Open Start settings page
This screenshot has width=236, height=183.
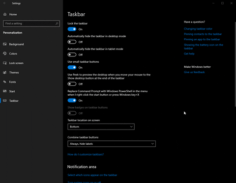click(x=12, y=91)
